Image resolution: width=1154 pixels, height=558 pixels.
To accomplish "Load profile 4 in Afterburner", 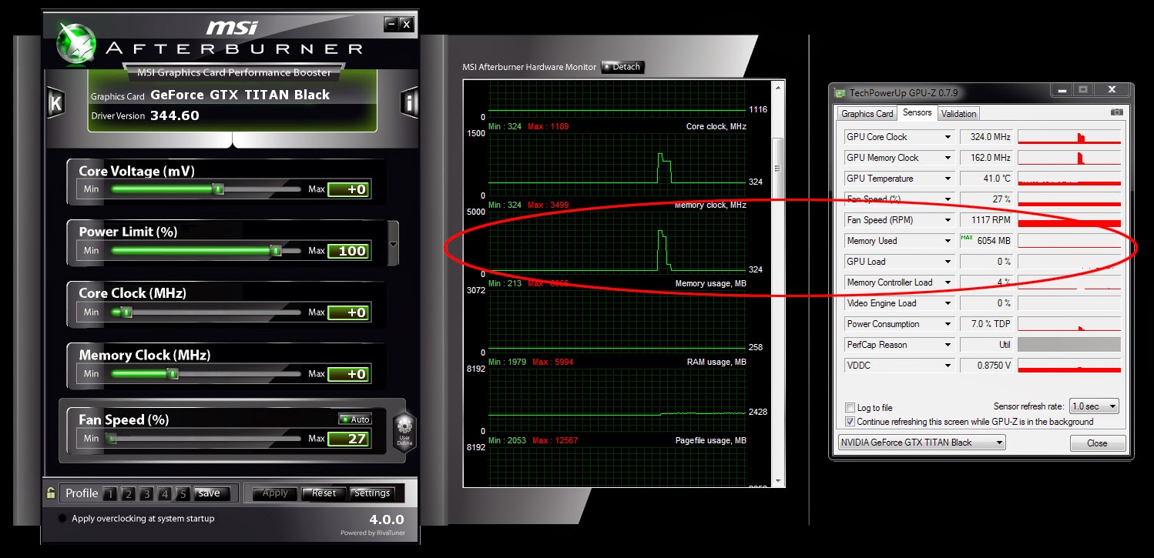I will (x=165, y=494).
